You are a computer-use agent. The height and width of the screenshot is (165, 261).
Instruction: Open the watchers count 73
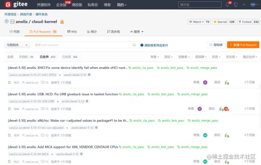[208, 22]
